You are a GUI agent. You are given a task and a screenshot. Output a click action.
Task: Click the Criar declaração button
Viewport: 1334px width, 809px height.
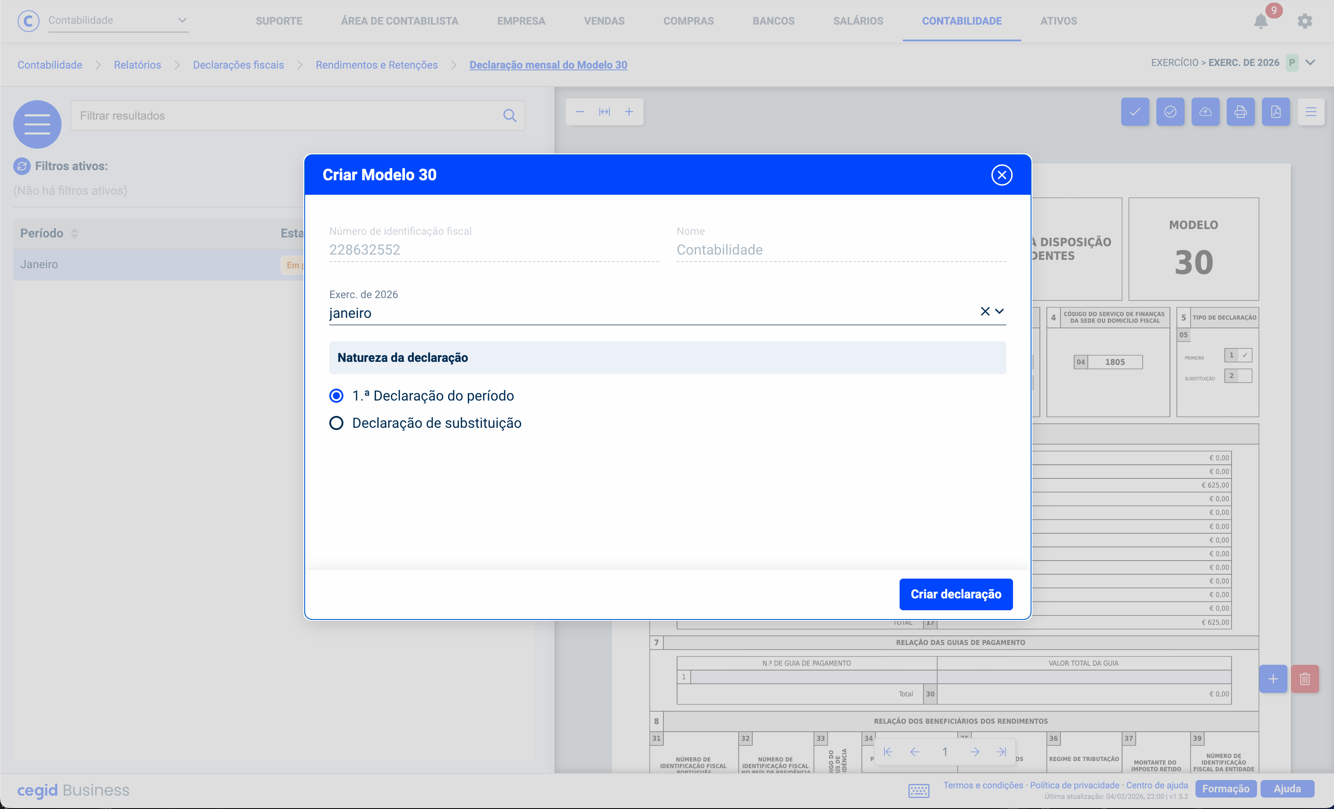tap(955, 594)
